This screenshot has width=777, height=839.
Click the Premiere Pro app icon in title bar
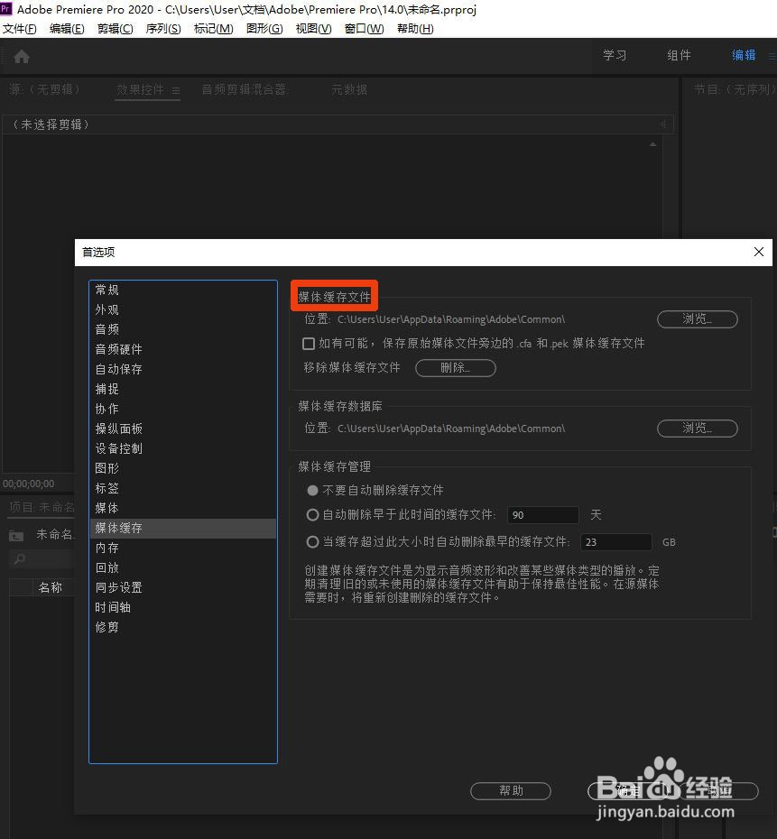click(6, 9)
